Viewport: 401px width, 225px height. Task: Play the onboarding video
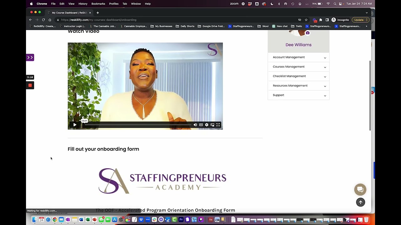(75, 125)
